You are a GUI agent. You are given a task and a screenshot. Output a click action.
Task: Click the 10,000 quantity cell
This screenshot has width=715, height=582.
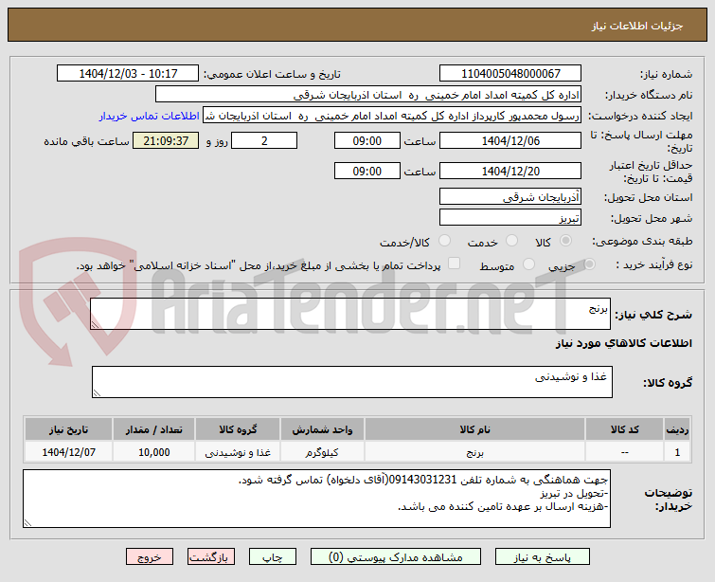pos(154,452)
